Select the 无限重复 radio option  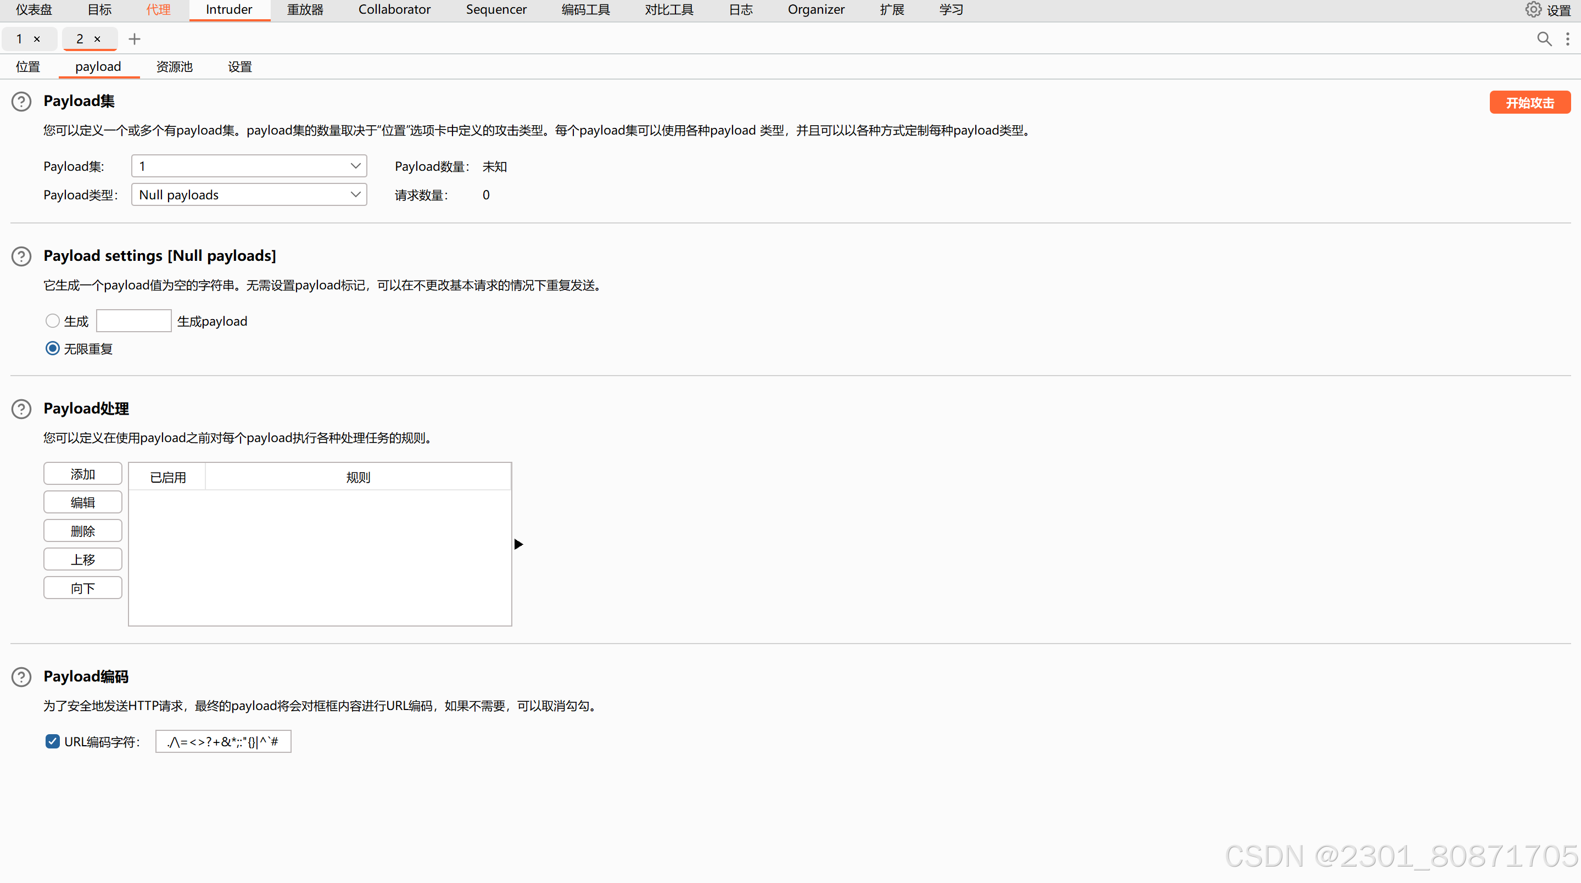[53, 349]
